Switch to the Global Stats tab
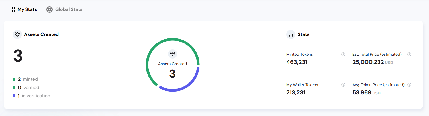This screenshot has width=429, height=116. coord(69,9)
